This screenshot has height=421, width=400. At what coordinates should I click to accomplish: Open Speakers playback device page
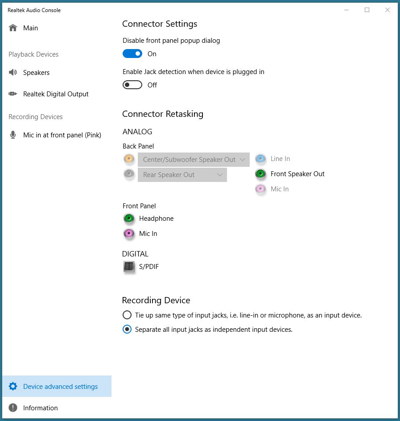pyautogui.click(x=57, y=73)
